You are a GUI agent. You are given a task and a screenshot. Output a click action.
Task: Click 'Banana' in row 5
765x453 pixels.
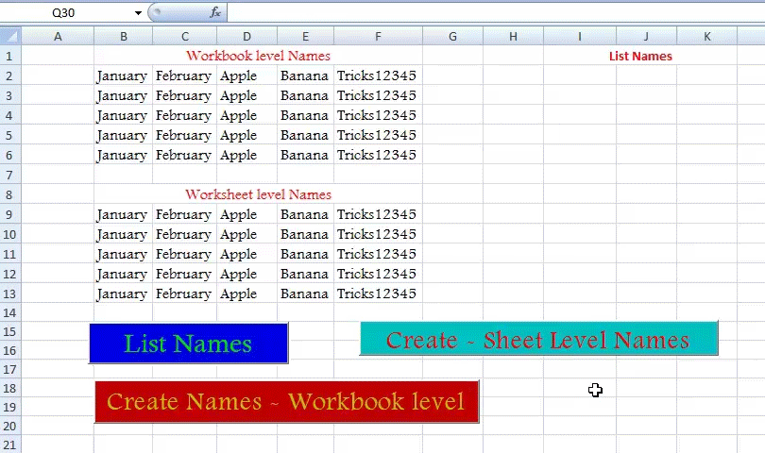click(x=304, y=135)
